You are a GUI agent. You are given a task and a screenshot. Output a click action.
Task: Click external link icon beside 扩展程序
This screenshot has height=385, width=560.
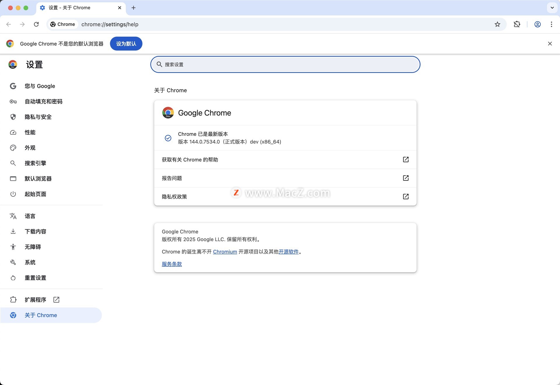[56, 300]
